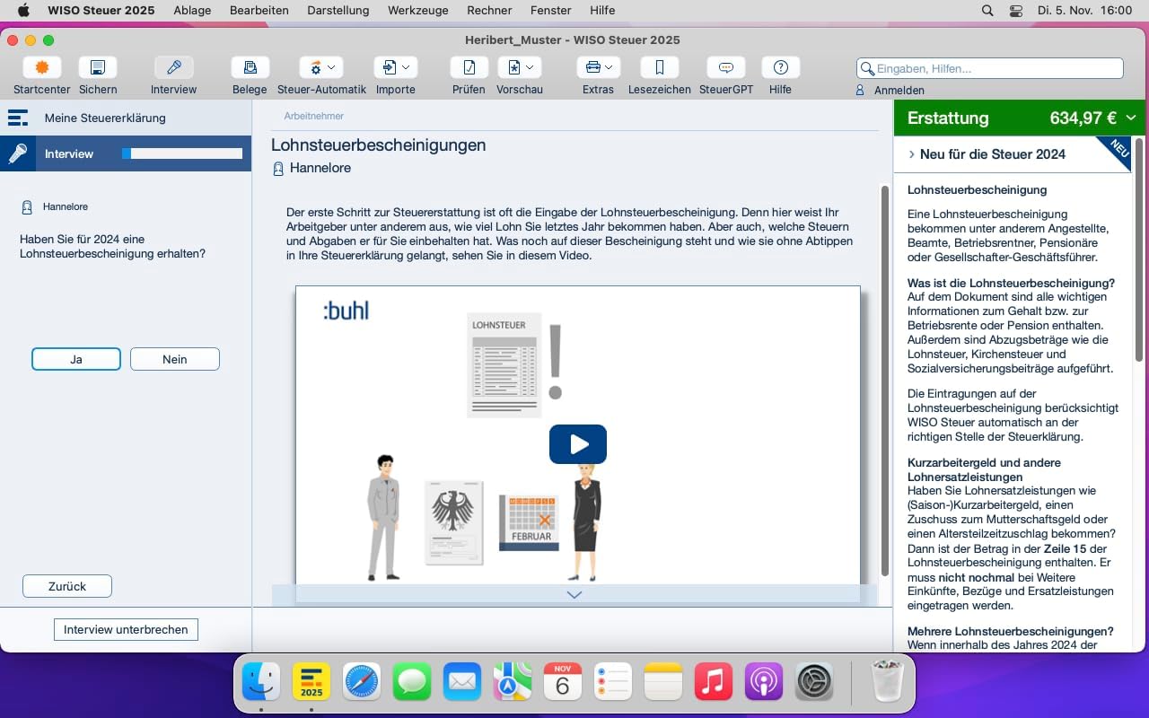The height and width of the screenshot is (718, 1149).
Task: Open the Vorschau preview icon
Action: 513,67
